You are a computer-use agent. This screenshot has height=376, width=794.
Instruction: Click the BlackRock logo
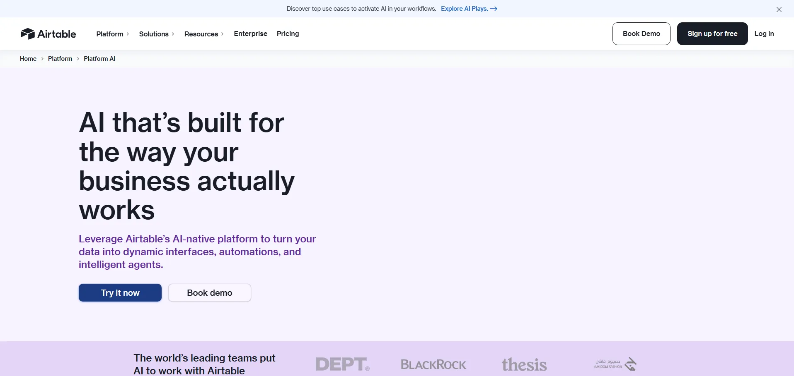pyautogui.click(x=433, y=364)
